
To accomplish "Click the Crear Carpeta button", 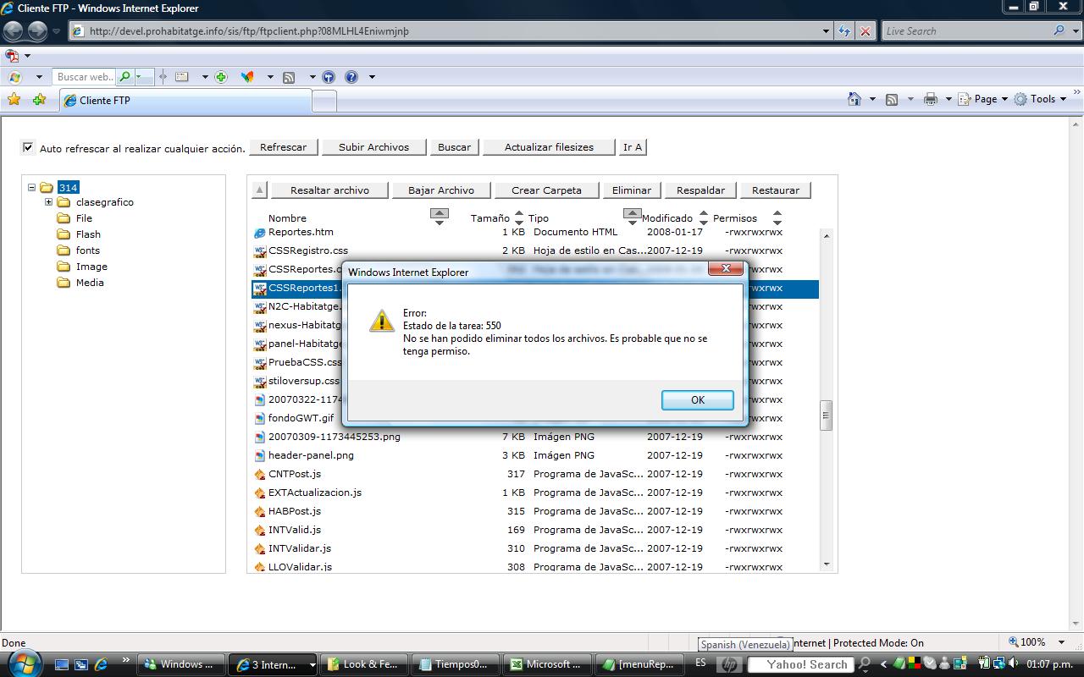I will point(546,190).
